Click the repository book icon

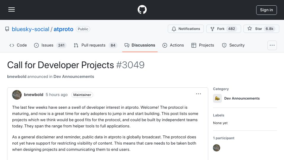tap(7, 29)
